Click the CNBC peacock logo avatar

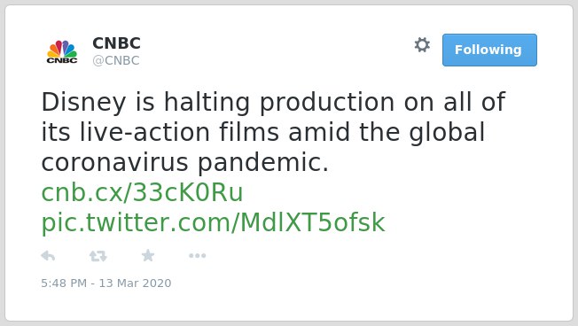62,51
